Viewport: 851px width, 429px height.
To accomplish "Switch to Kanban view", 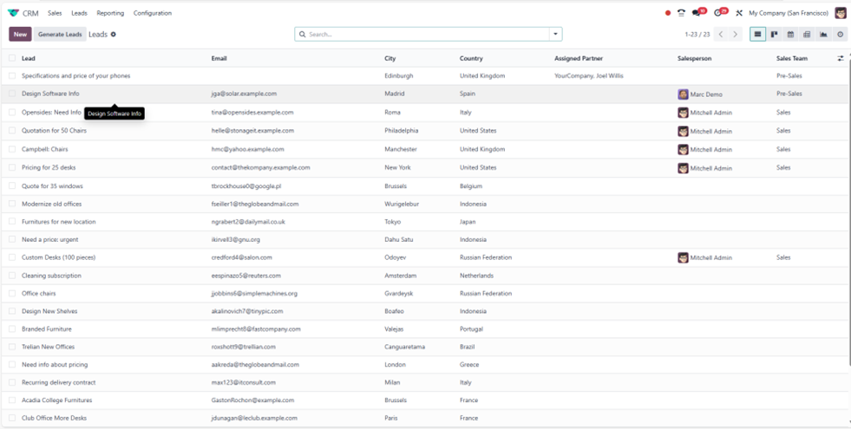I will pos(774,35).
